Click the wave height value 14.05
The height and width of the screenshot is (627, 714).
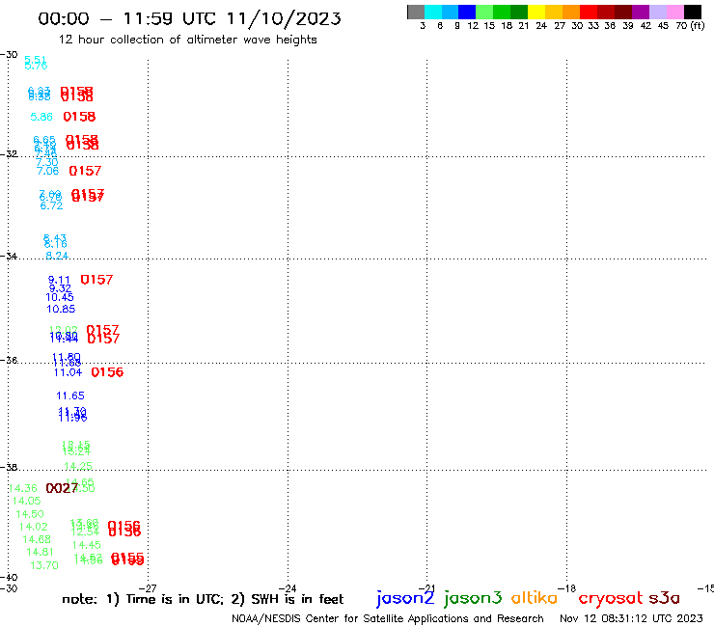click(26, 501)
